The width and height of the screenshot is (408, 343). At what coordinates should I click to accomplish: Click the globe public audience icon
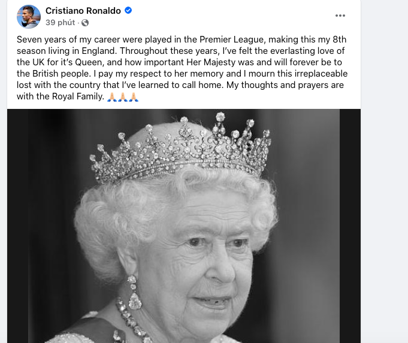tap(84, 23)
